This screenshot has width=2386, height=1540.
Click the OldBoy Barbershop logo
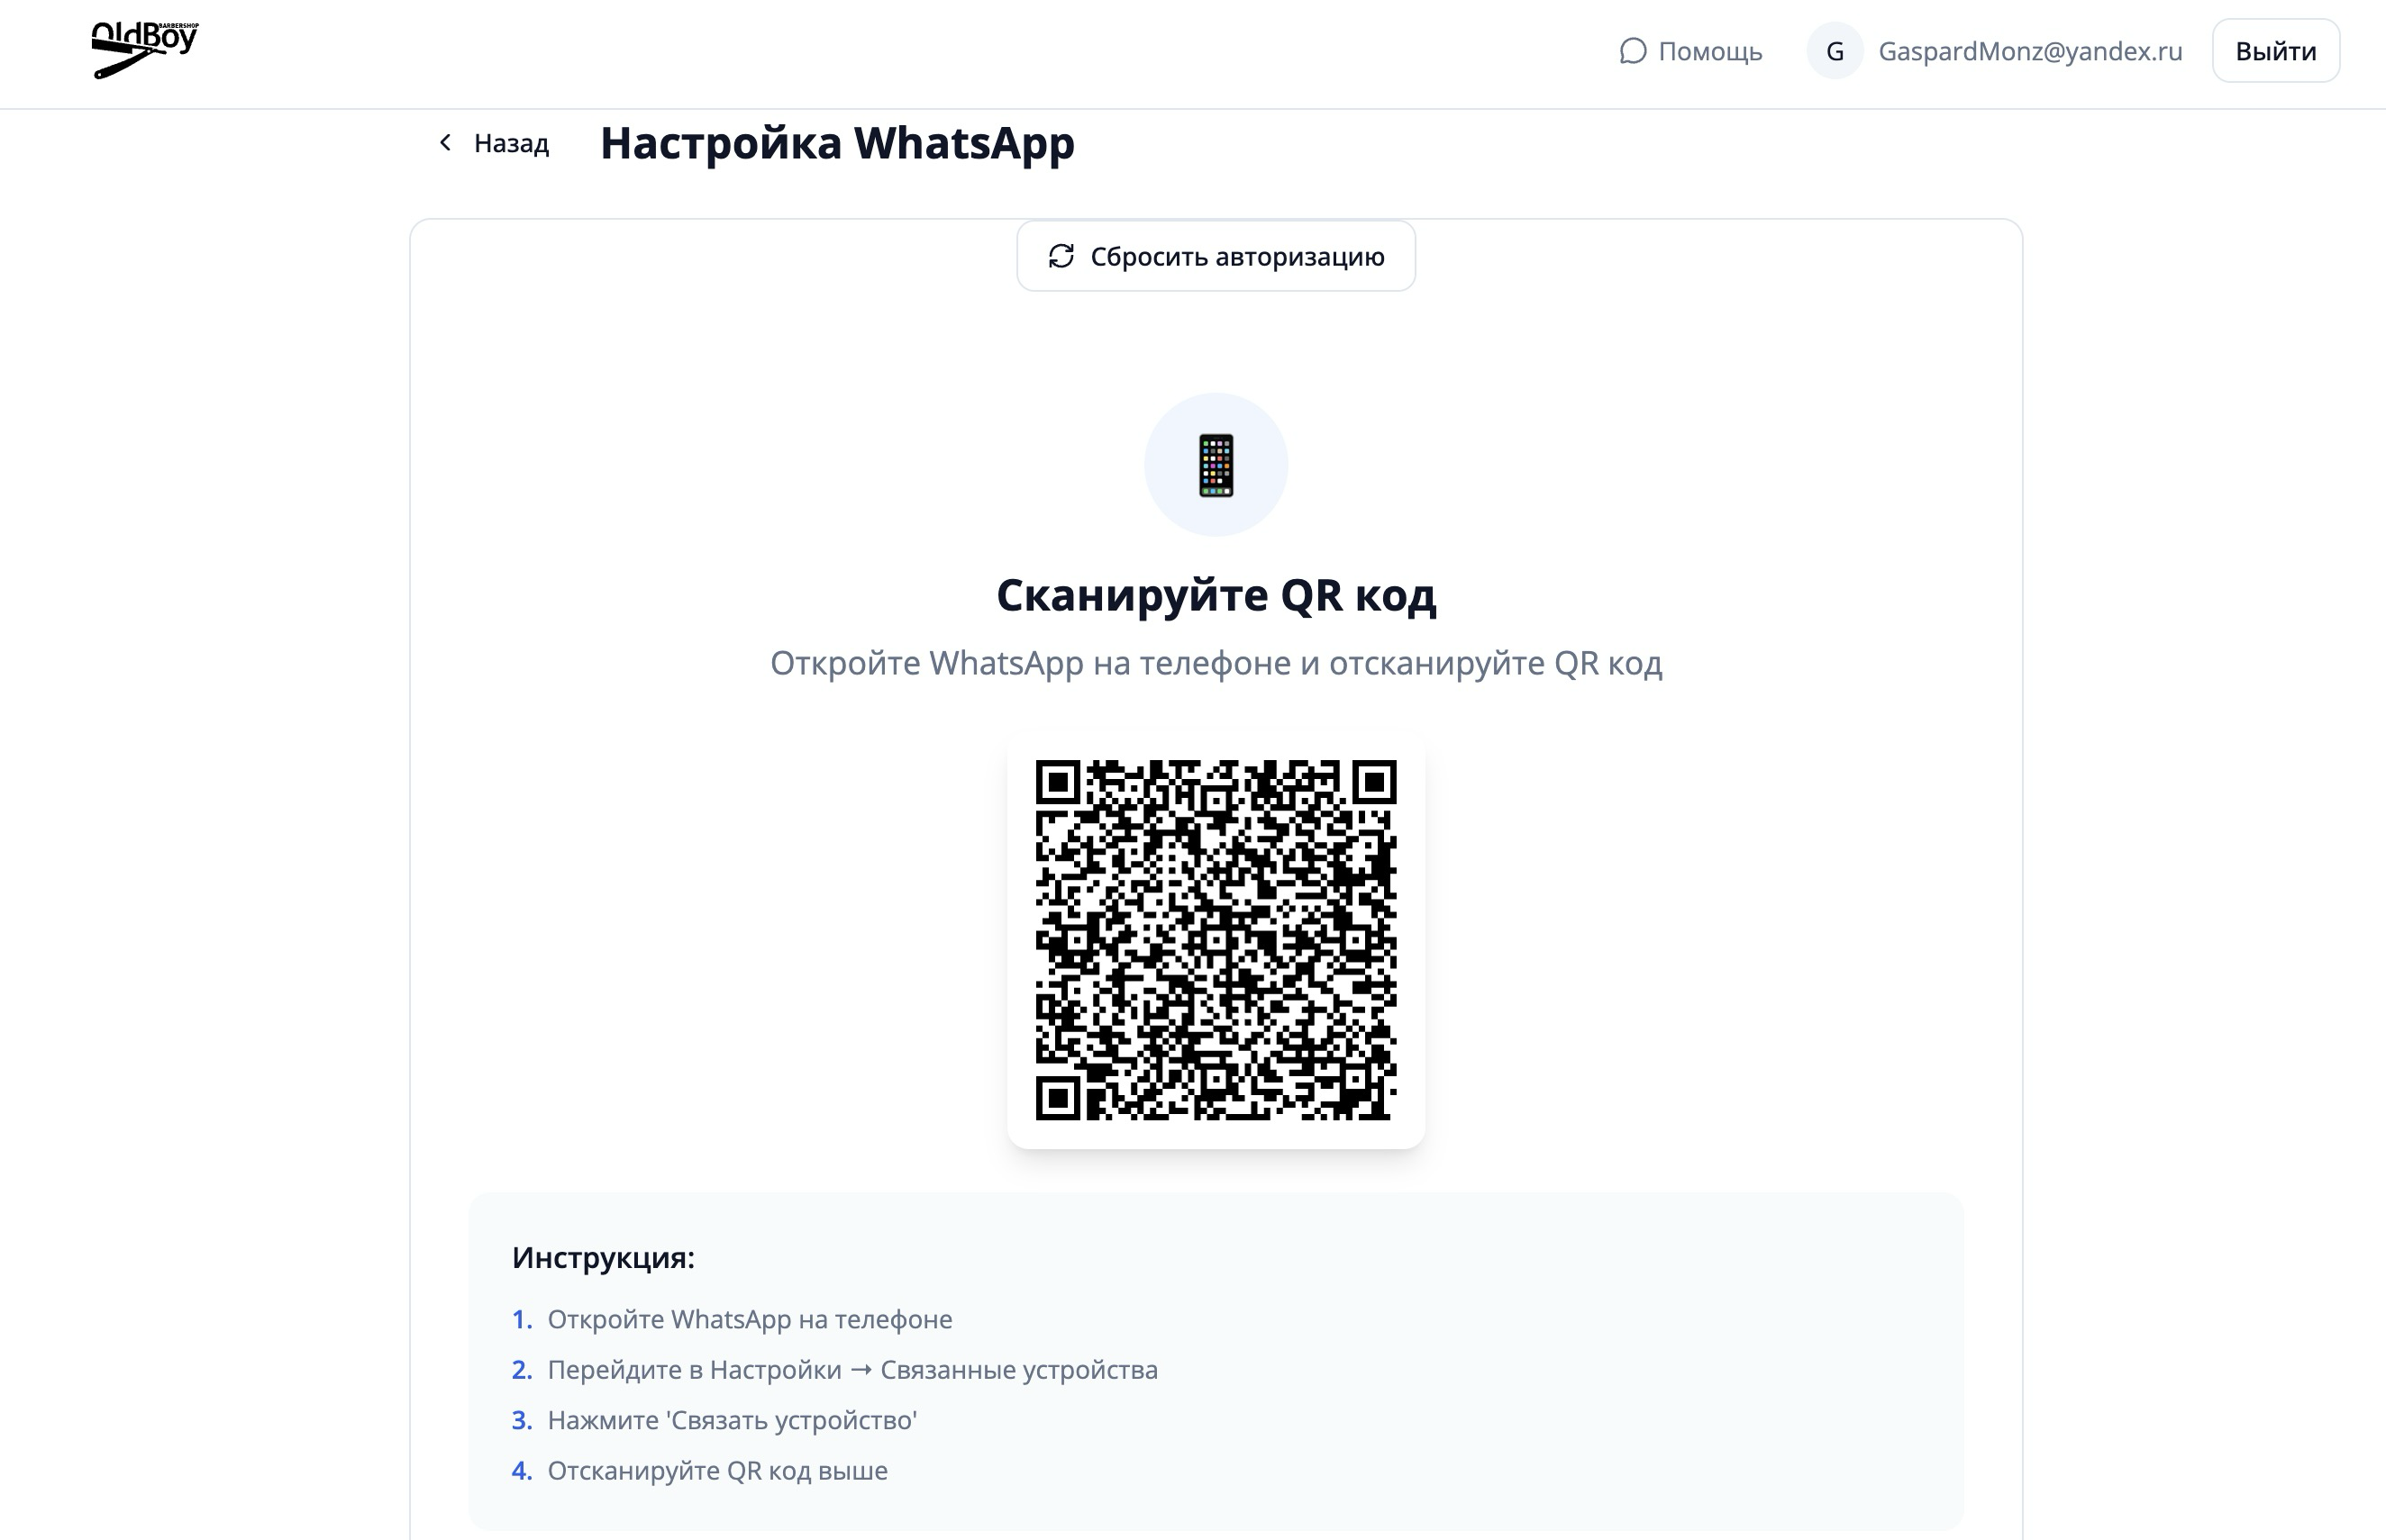coord(144,49)
